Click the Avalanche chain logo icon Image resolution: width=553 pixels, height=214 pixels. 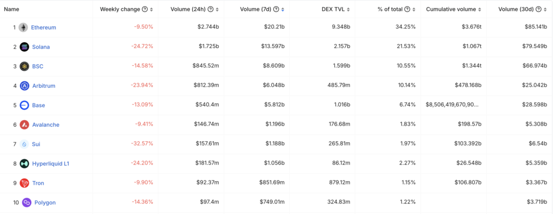[24, 125]
